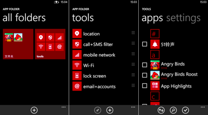The image size is (208, 115).
Task: Tap Angry Birds Star Wars thumbnail in folder tile
Action: click(x=9, y=37)
